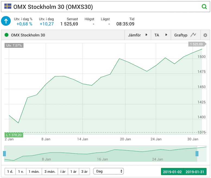
Task: Click the 1 525,69 price tag on chart
Action: pyautogui.click(x=197, y=44)
